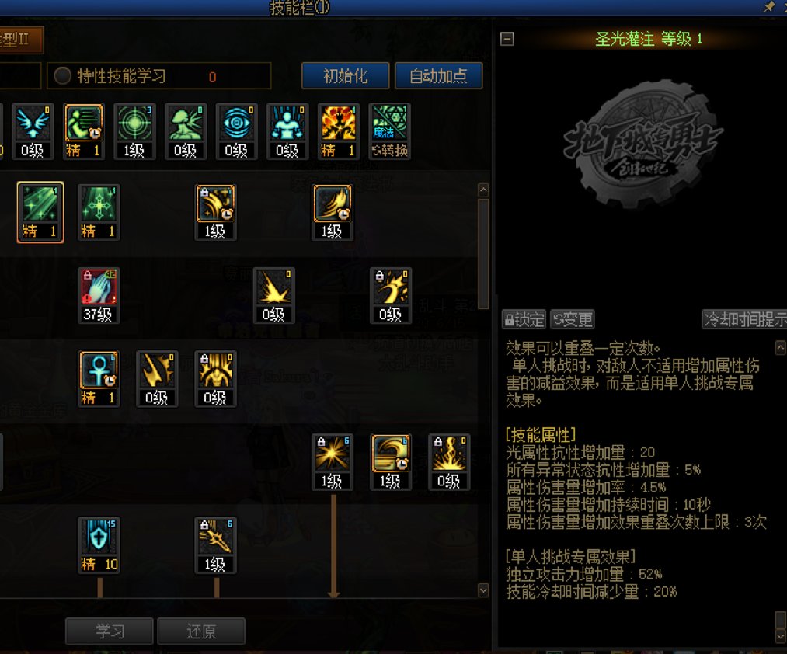Select the blue shield skill at level 10
The height and width of the screenshot is (654, 787).
99,545
